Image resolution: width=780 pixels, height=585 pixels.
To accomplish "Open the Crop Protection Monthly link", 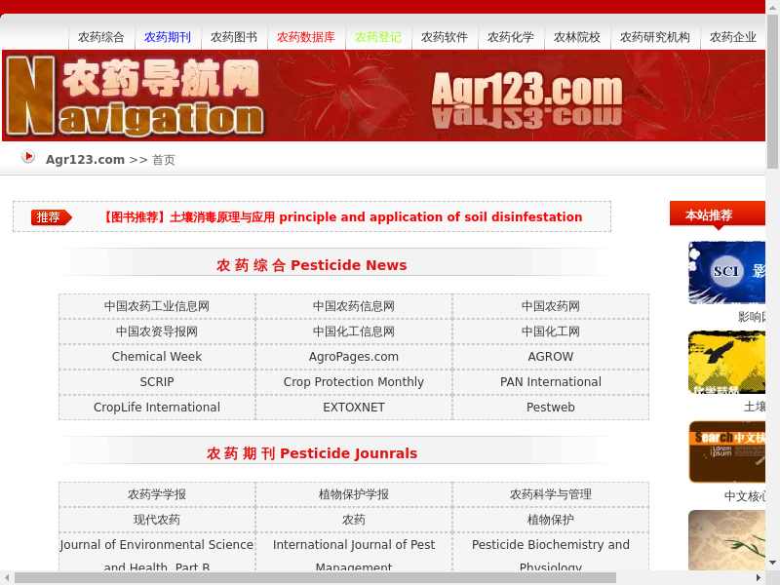I will (354, 382).
